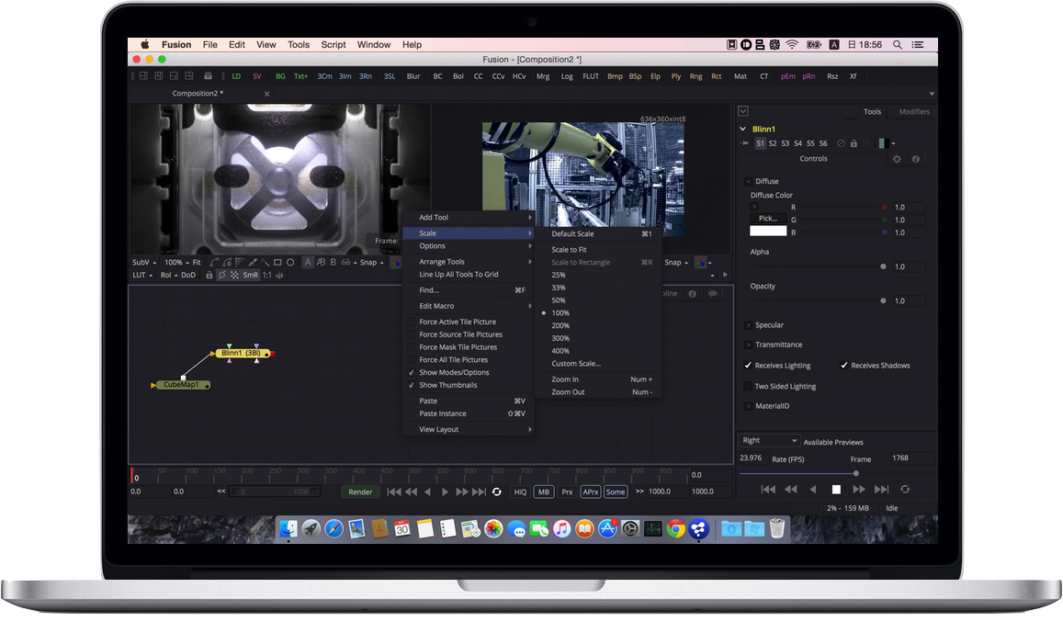
Task: Open the SubV dropdown in left viewer
Action: coord(143,263)
